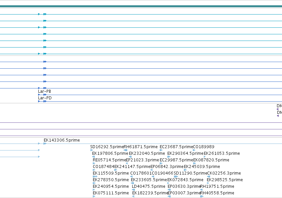Click the CO187484 feature label
Image resolution: width=282 pixels, height=198 pixels.
coord(104,167)
